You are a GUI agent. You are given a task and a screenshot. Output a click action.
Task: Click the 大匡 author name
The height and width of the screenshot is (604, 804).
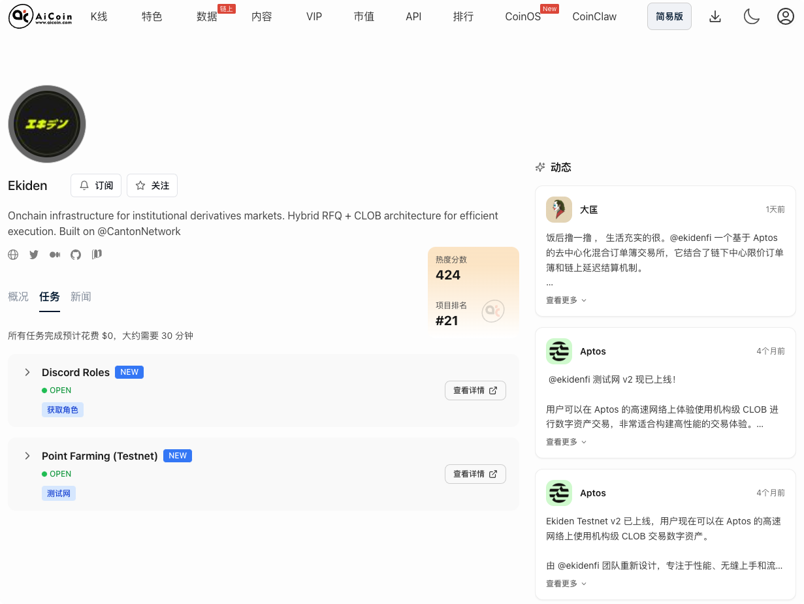(x=589, y=210)
